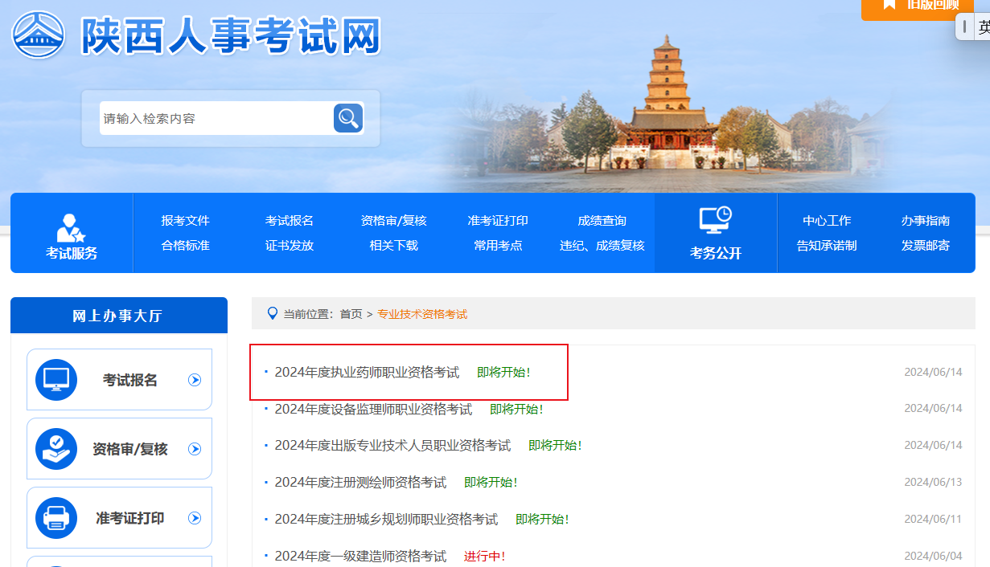Viewport: 990px width, 567px height.
Task: Select 报考文件 in the navigation bar
Action: click(185, 221)
